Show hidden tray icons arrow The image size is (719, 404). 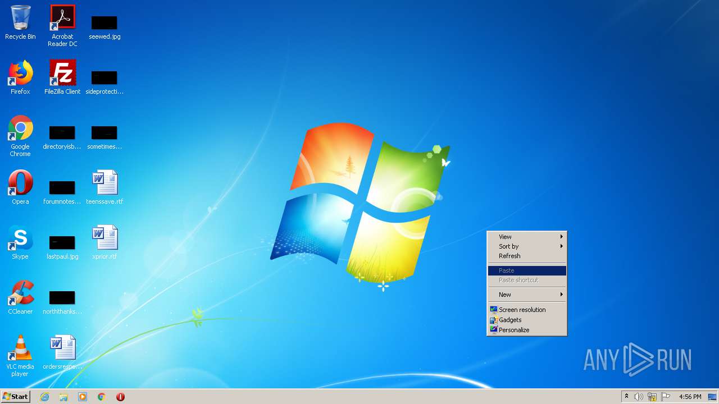626,396
